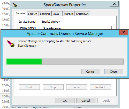Select the SparkGateway service name text
The height and width of the screenshot is (109, 129).
pos(51,22)
